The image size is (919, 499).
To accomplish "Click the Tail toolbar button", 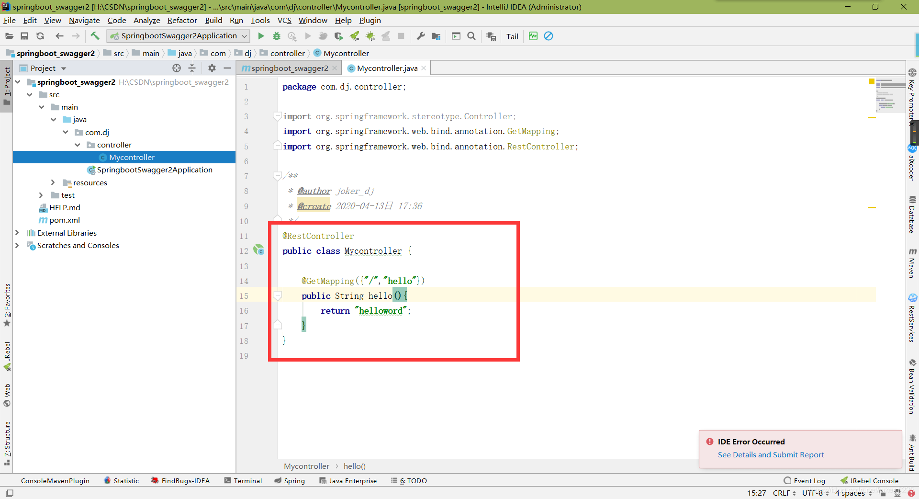I will pyautogui.click(x=512, y=36).
